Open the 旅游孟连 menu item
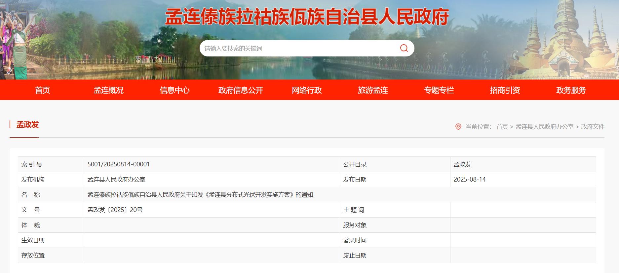The image size is (619, 273). point(373,90)
